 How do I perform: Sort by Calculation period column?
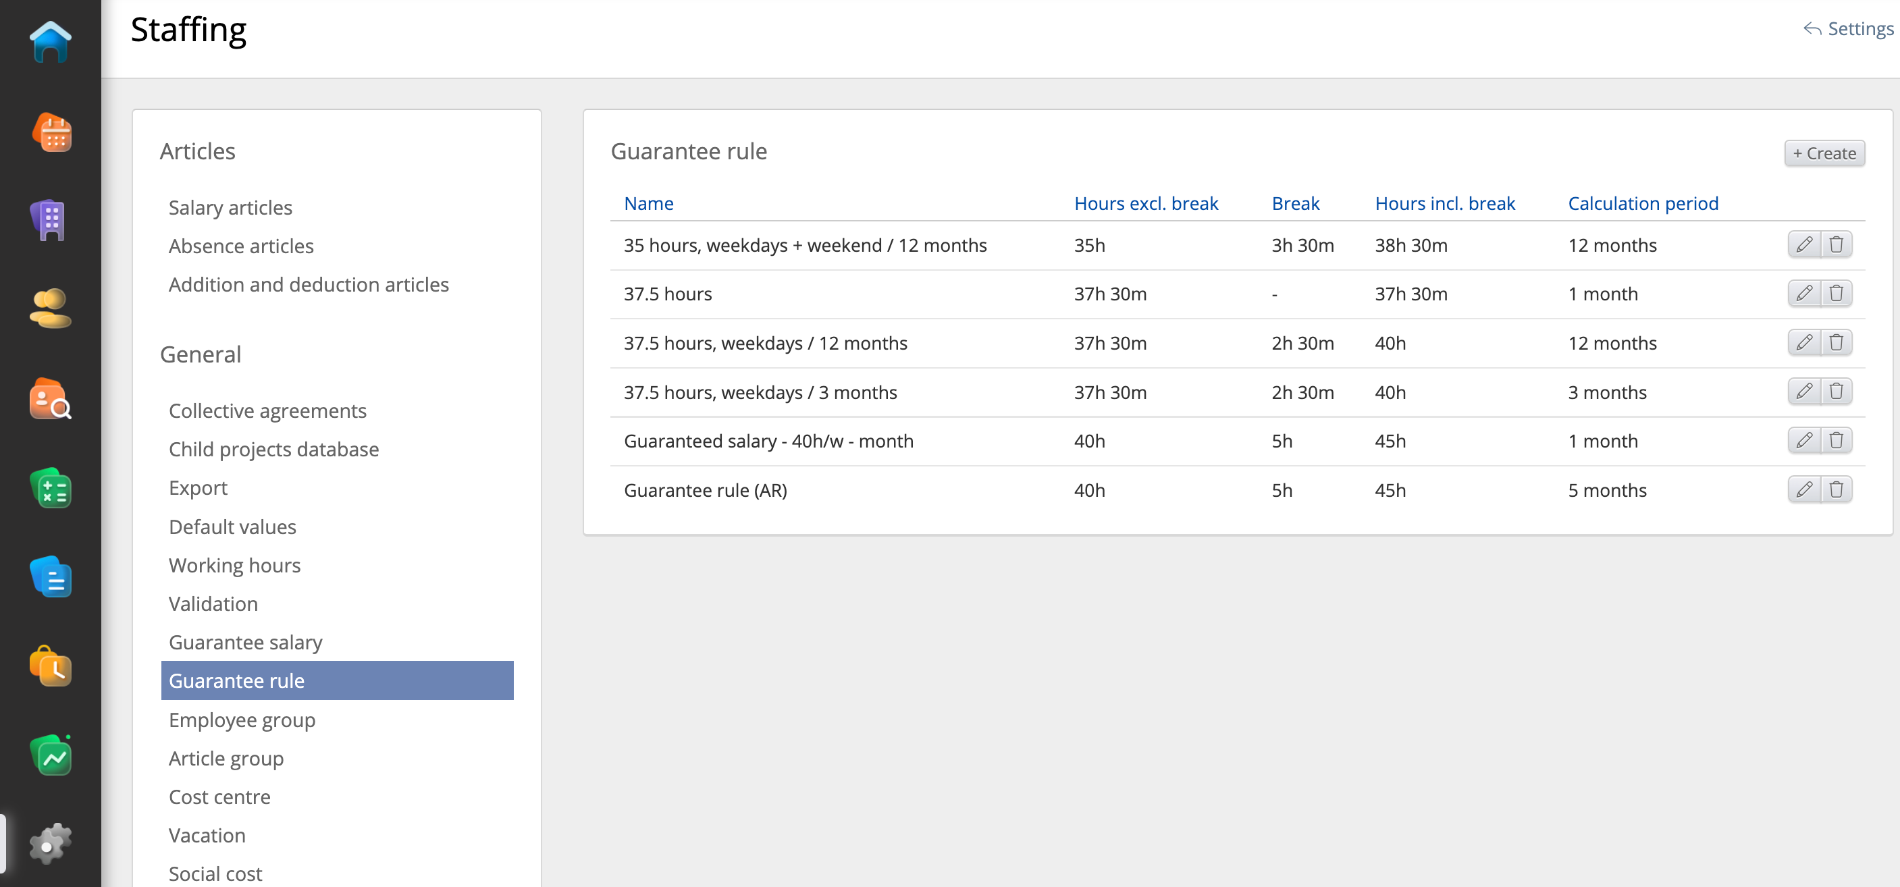pos(1643,203)
